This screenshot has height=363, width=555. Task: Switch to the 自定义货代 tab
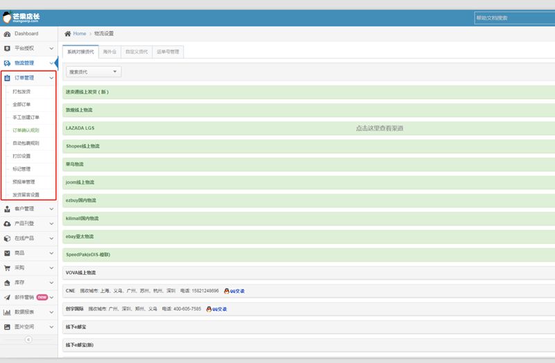tap(137, 51)
